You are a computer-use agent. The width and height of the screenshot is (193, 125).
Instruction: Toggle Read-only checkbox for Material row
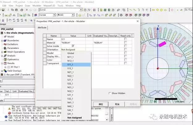(x=125, y=43)
